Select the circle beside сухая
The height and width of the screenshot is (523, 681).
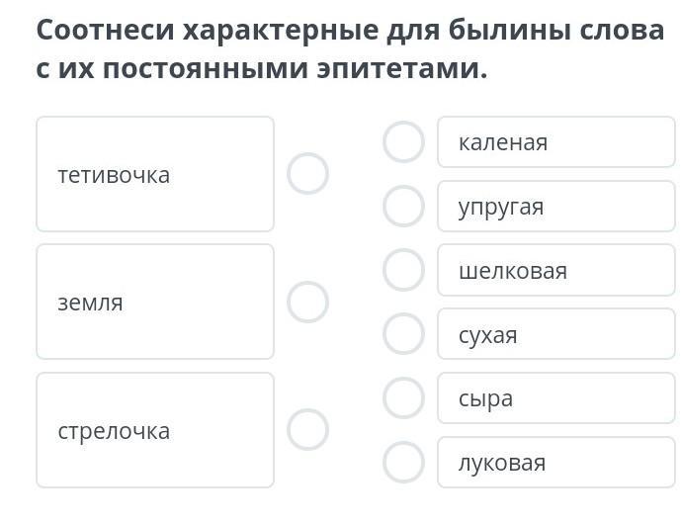point(403,334)
